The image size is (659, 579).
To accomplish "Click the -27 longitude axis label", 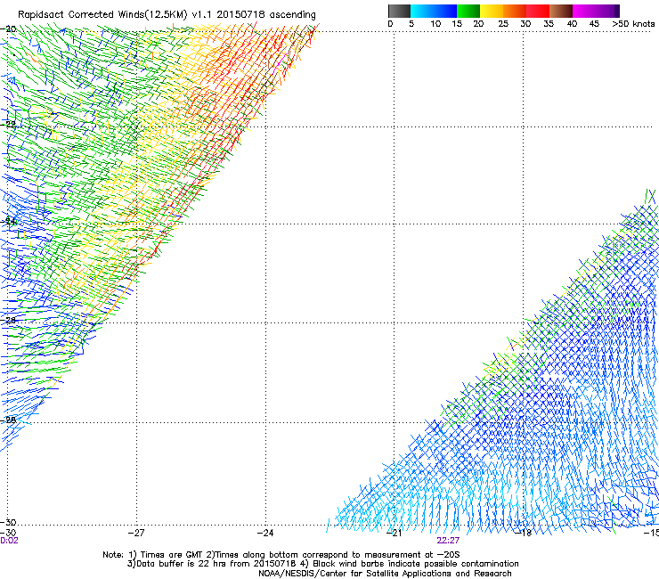I will [136, 533].
